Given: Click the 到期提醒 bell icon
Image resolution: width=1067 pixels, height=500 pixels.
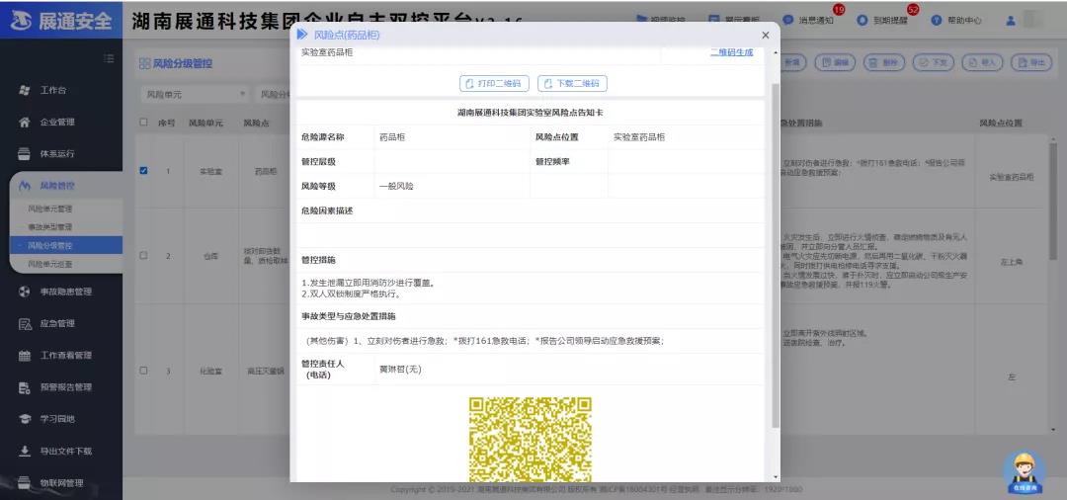Looking at the screenshot, I should (x=862, y=21).
